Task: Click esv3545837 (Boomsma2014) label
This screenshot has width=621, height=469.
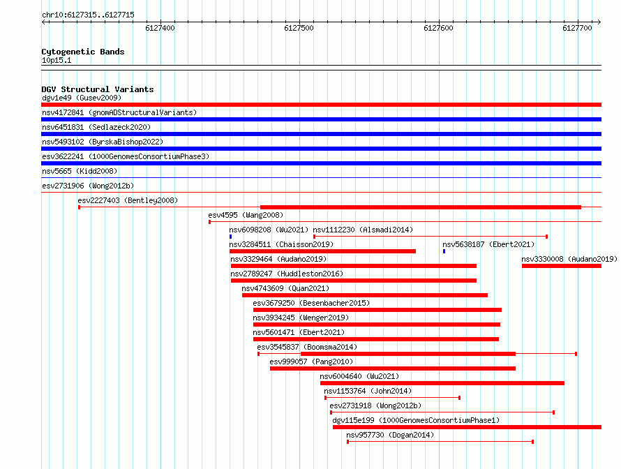Action: point(307,347)
